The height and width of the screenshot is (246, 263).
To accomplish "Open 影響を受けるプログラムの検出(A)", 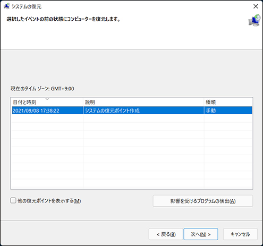I will (203, 201).
